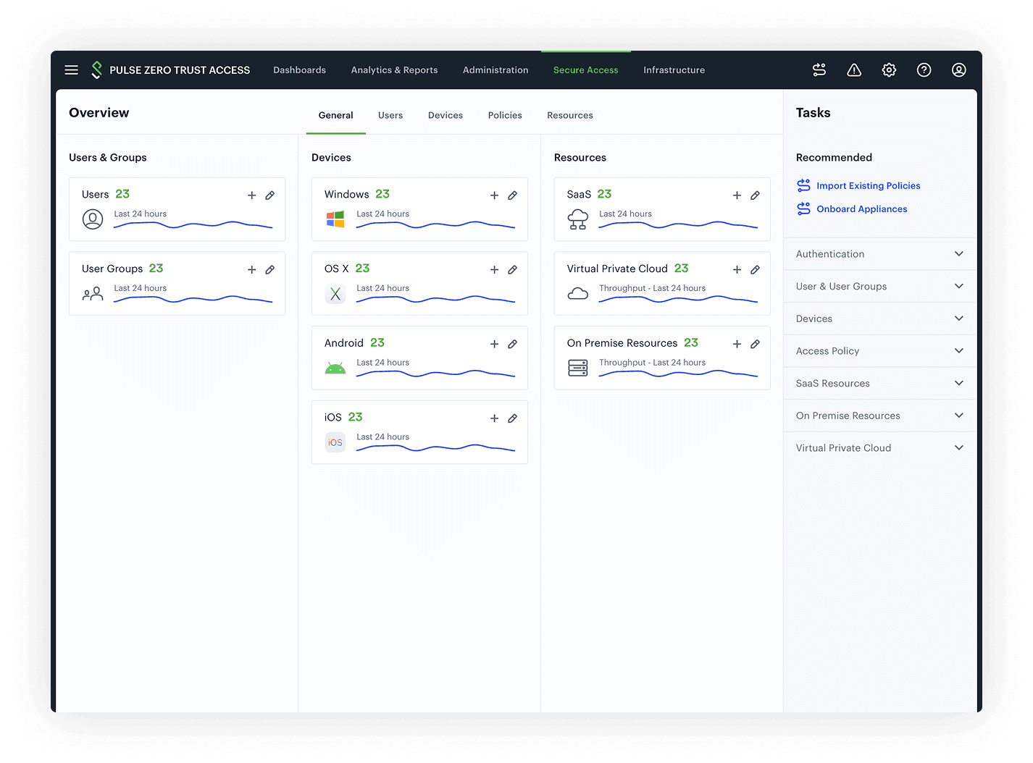The width and height of the screenshot is (1033, 763).
Task: Expand the Devices section in Tasks panel
Action: [879, 319]
